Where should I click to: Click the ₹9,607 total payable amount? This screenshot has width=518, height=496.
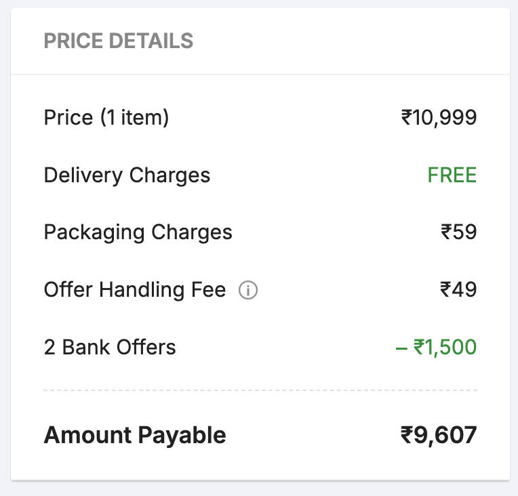(439, 435)
